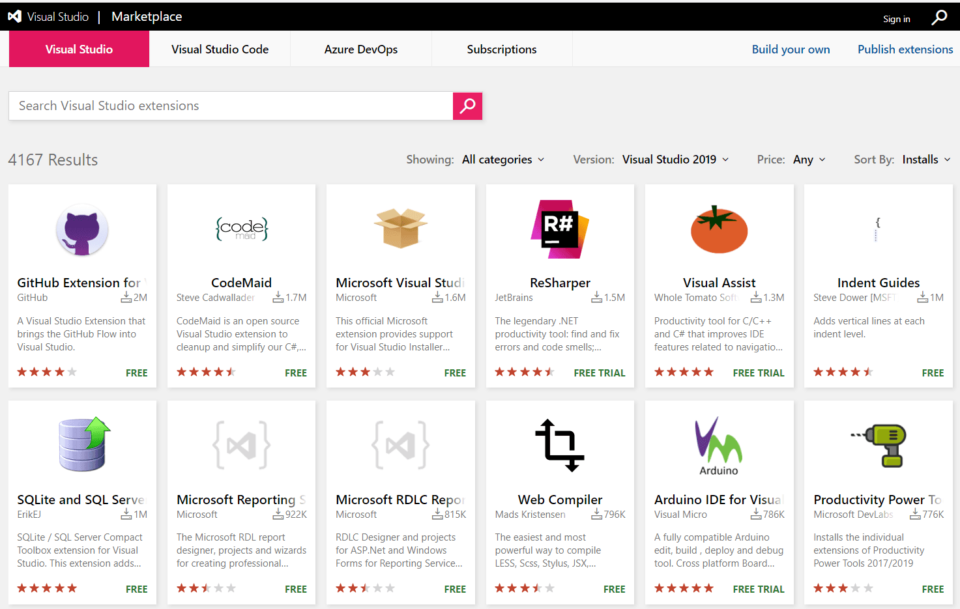Open the Productivity Power Tools title

point(878,500)
